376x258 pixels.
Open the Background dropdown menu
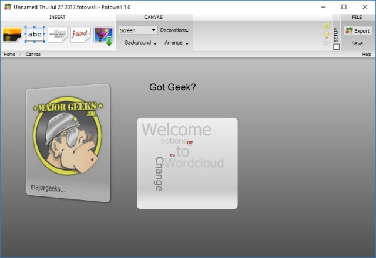pos(140,43)
